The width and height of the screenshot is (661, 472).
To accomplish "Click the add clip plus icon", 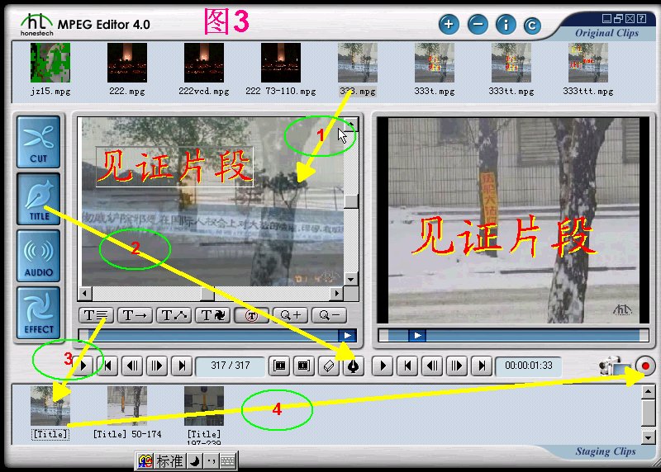I will [449, 24].
